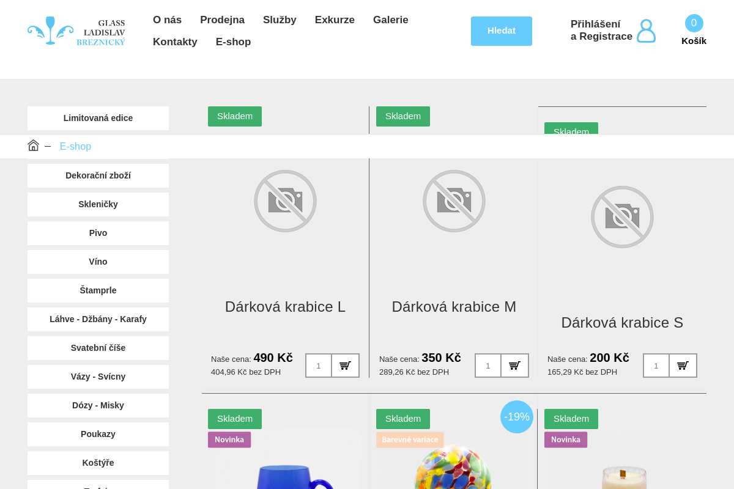Select the Koštýře category

coord(98,463)
